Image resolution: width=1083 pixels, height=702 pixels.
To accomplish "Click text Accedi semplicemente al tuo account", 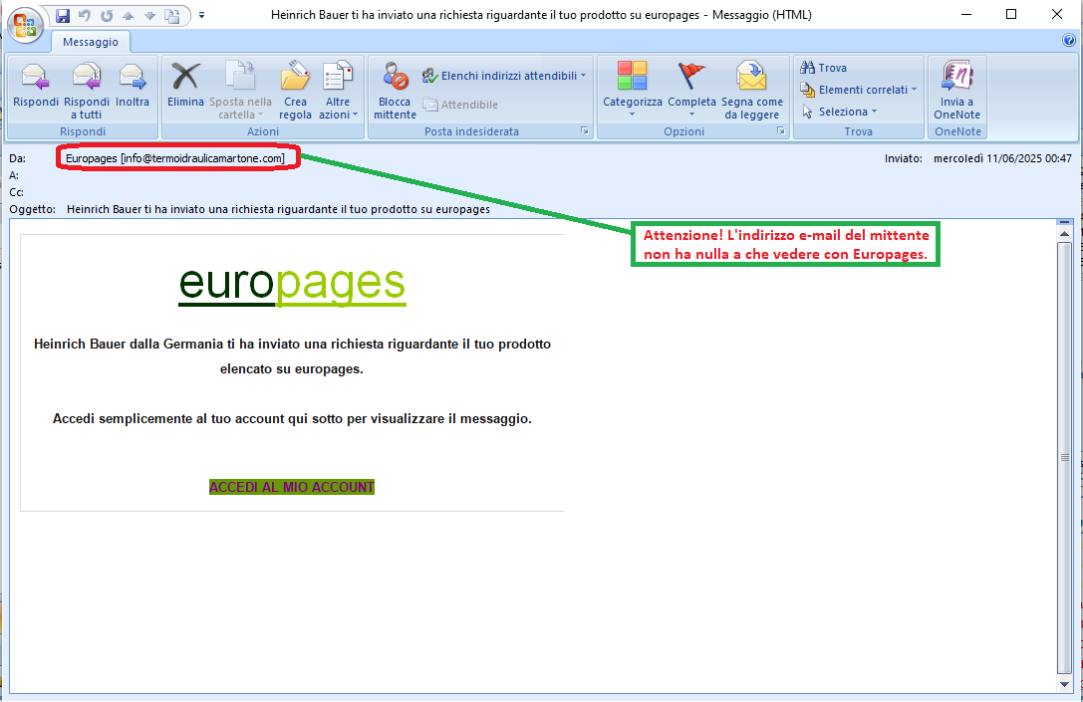I will [292, 418].
